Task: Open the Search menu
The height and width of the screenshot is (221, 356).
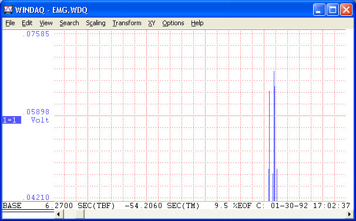Action: (69, 23)
